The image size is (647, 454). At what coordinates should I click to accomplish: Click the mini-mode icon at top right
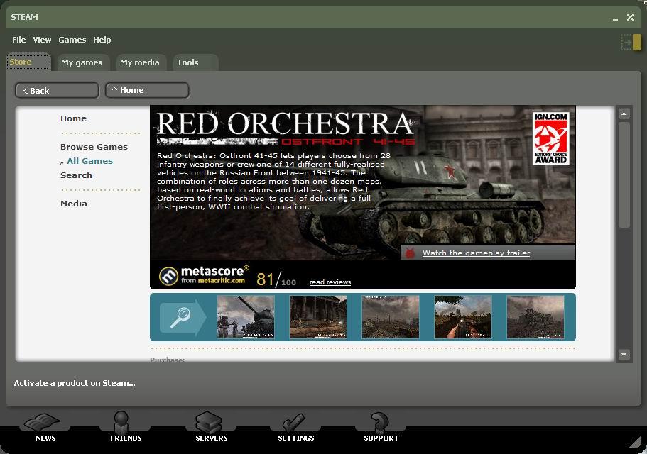point(631,42)
